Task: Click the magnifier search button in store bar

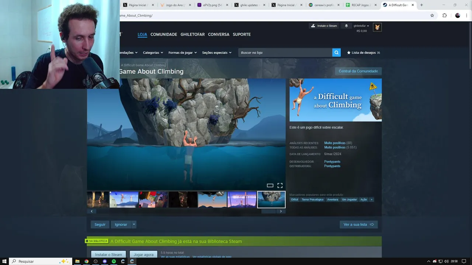Action: (x=336, y=53)
